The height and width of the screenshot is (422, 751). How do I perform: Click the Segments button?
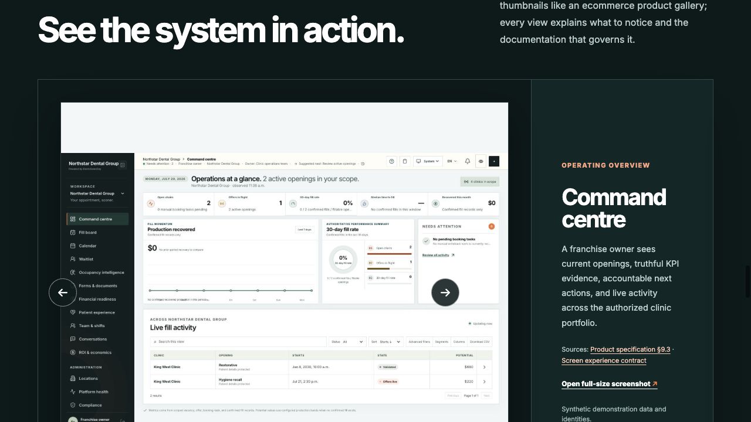pyautogui.click(x=442, y=342)
